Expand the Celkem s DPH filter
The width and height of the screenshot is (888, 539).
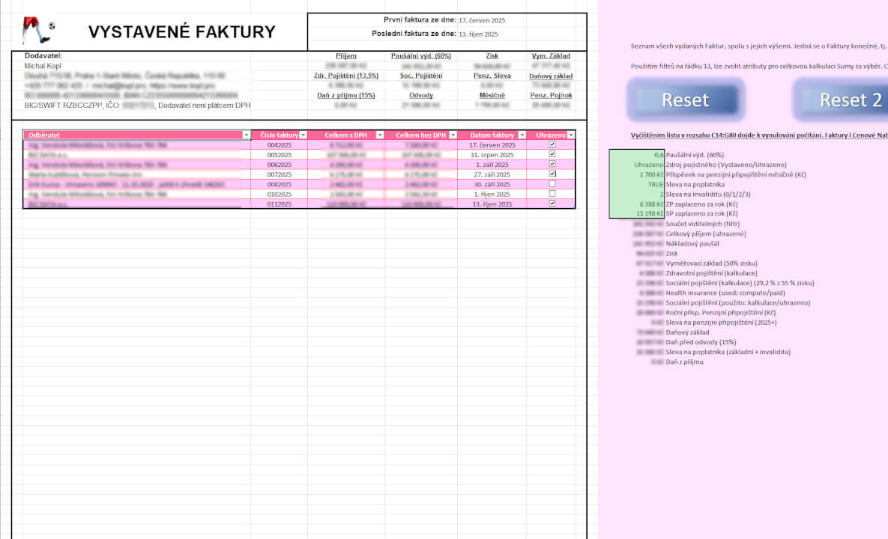(x=380, y=135)
